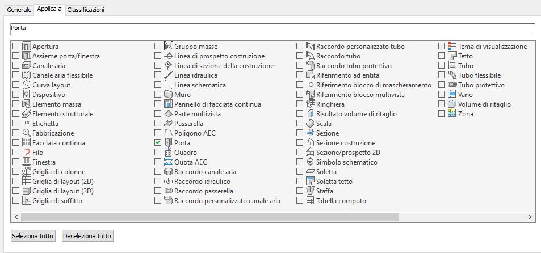Click the Tabella computo icon
Viewport: 541px width, 253px height.
click(310, 201)
